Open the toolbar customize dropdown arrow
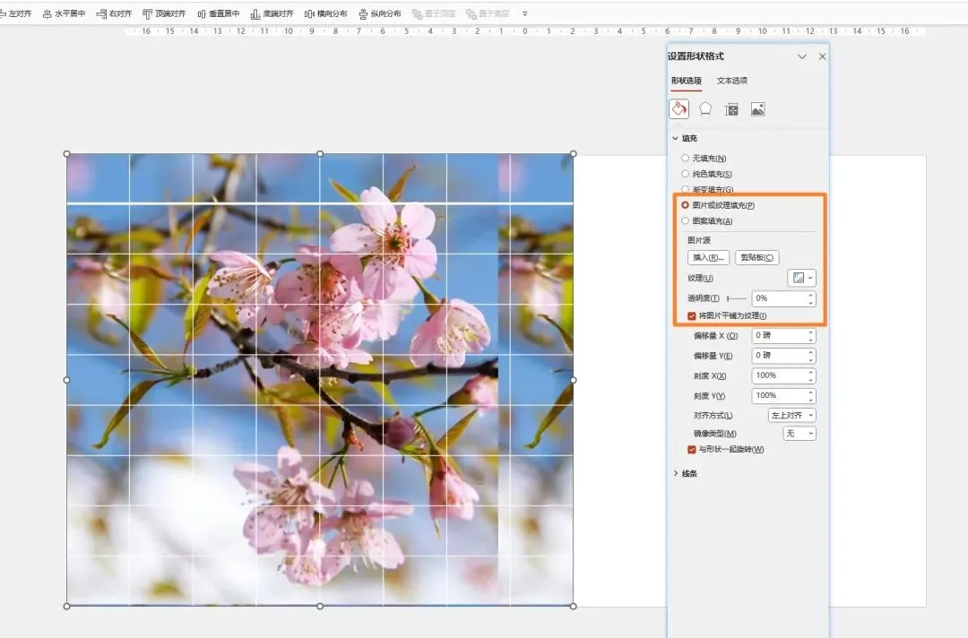Screen dimensions: 968x638 click(524, 13)
